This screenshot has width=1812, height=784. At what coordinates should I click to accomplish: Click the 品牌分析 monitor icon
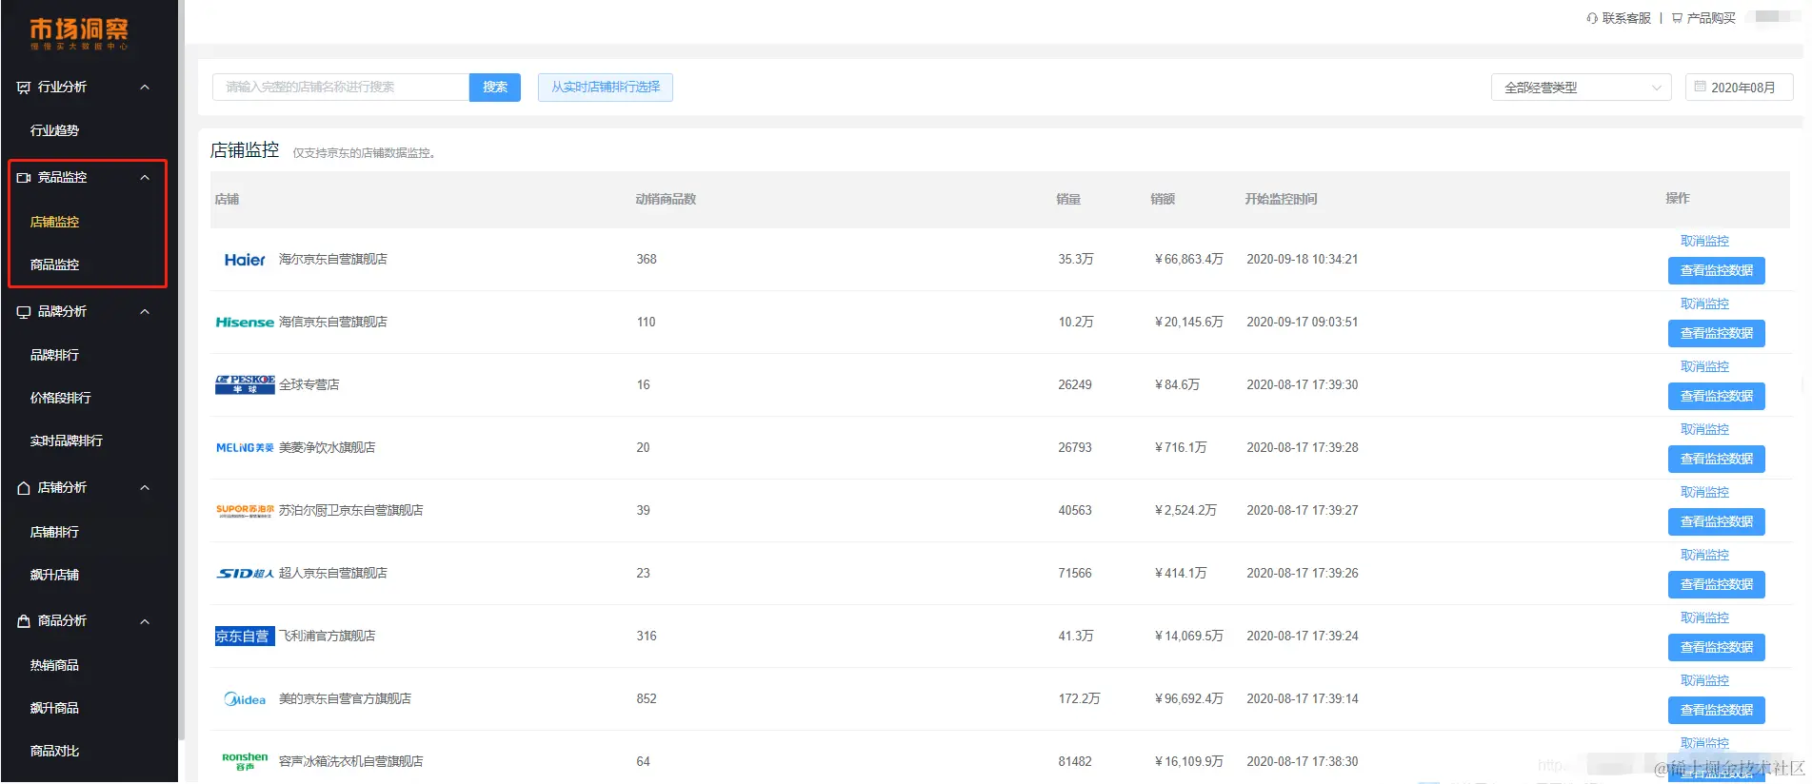[24, 312]
